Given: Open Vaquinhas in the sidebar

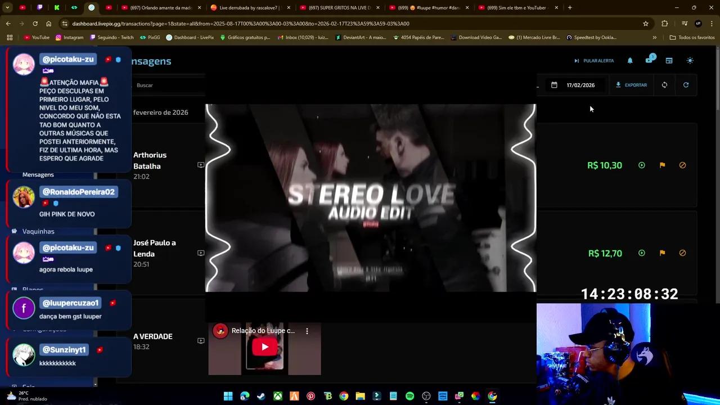Looking at the screenshot, I should tap(38, 231).
